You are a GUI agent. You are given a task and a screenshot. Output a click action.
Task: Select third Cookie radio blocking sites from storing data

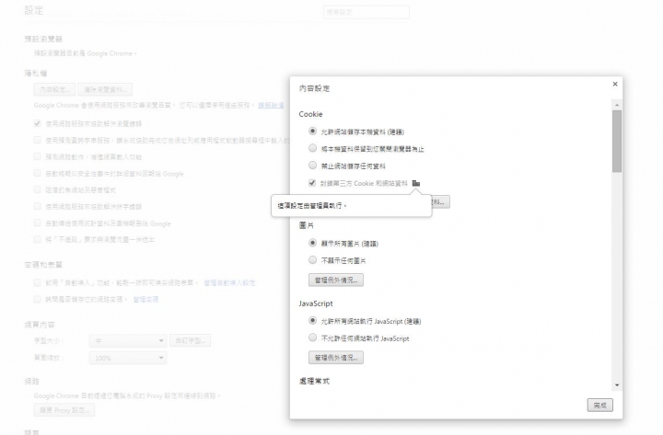pyautogui.click(x=312, y=166)
